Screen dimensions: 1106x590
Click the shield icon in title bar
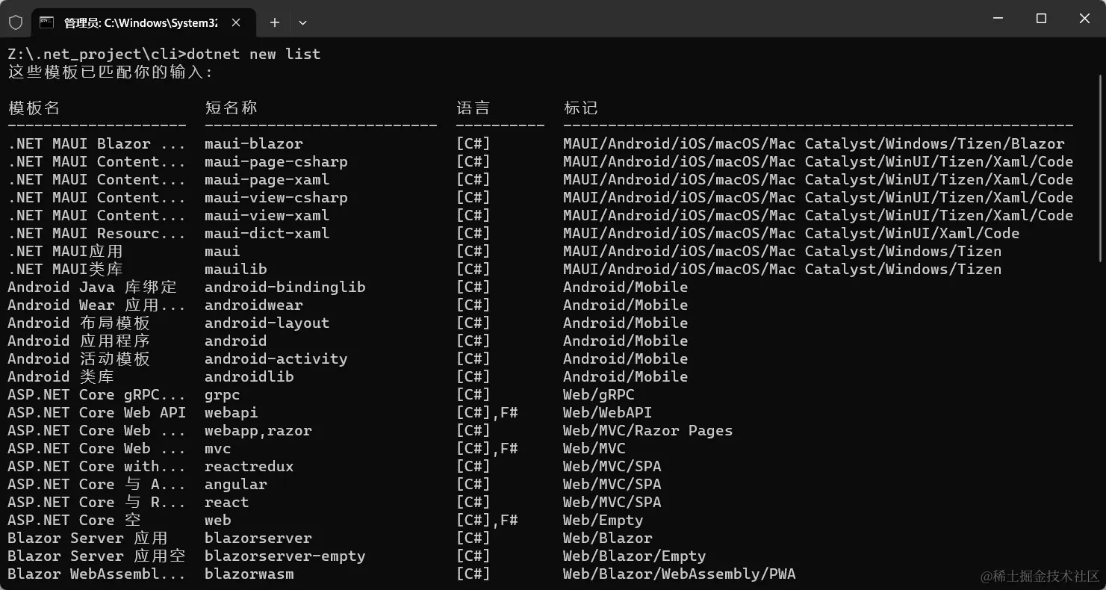pos(16,22)
